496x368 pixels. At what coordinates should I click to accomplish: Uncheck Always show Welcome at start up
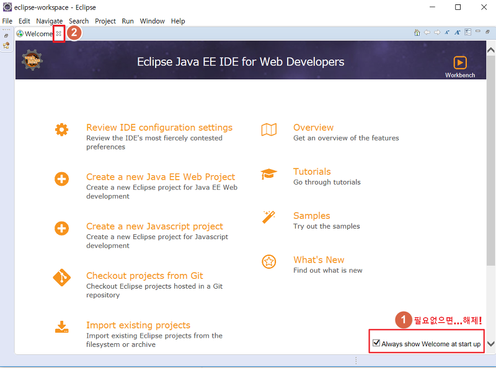coord(376,343)
